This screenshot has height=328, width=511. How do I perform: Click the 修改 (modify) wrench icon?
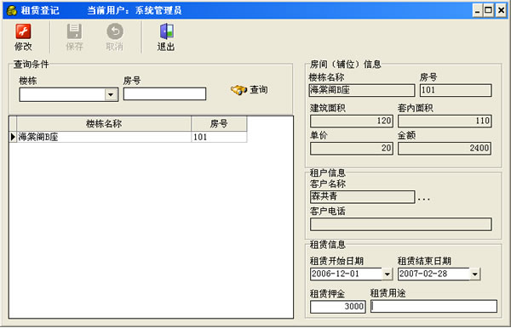[23, 31]
